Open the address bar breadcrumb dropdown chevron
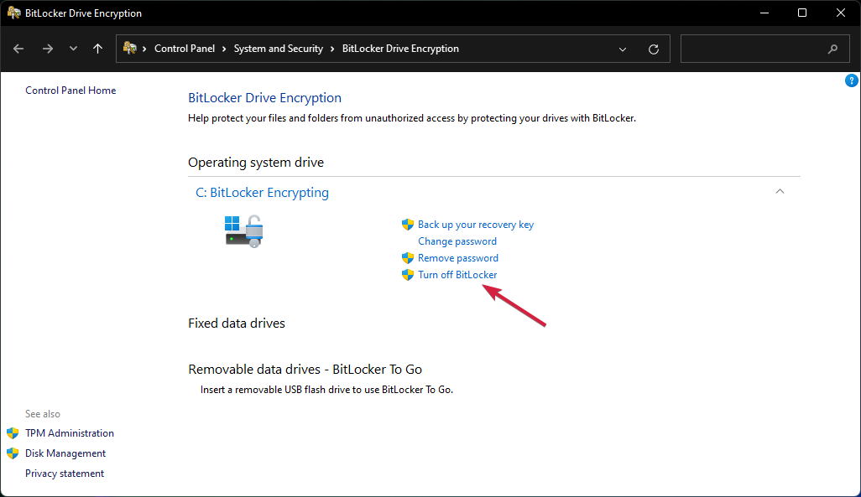 [623, 49]
